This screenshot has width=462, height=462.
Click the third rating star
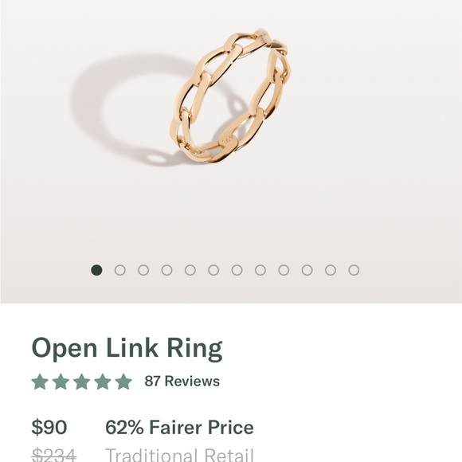coord(81,382)
